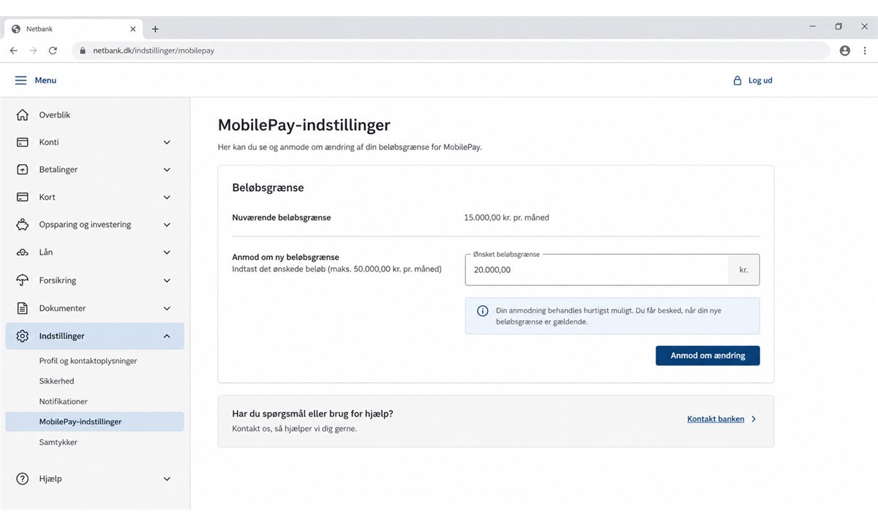Click the Log ud padlock icon
The image size is (878, 527).
(738, 81)
